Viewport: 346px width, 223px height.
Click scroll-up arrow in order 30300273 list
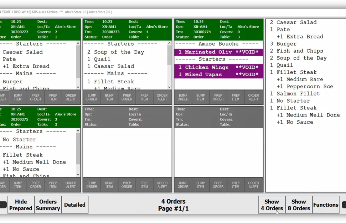pyautogui.click(x=169, y=43)
